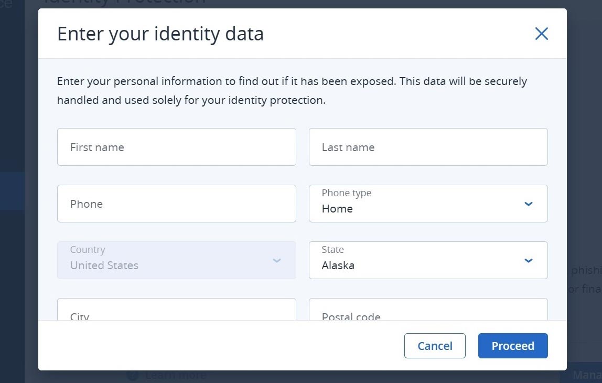
Task: Click the chevron arrow beside Home
Action: point(529,204)
